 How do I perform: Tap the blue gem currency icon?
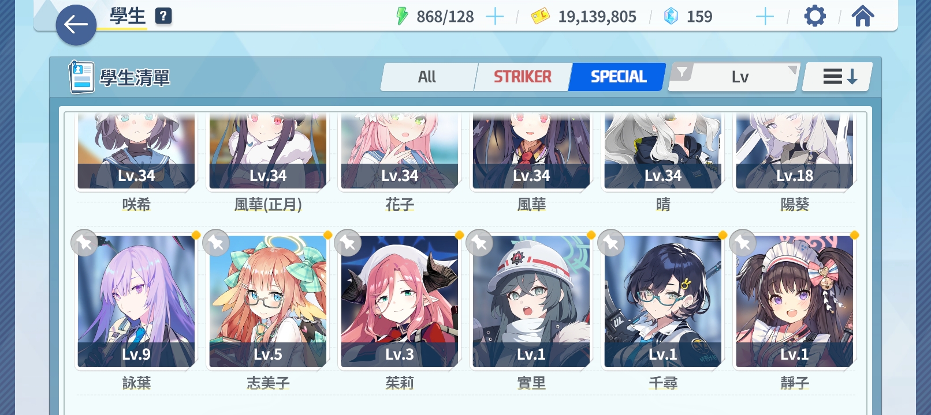[671, 16]
